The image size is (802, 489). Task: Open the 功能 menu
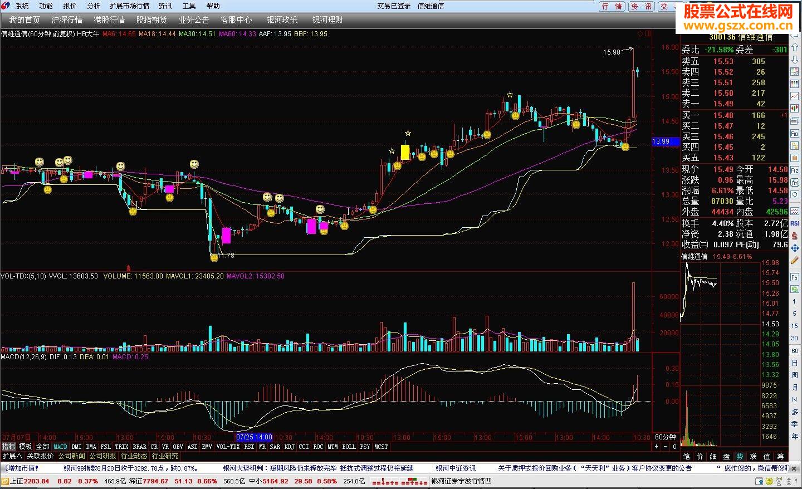[46, 6]
